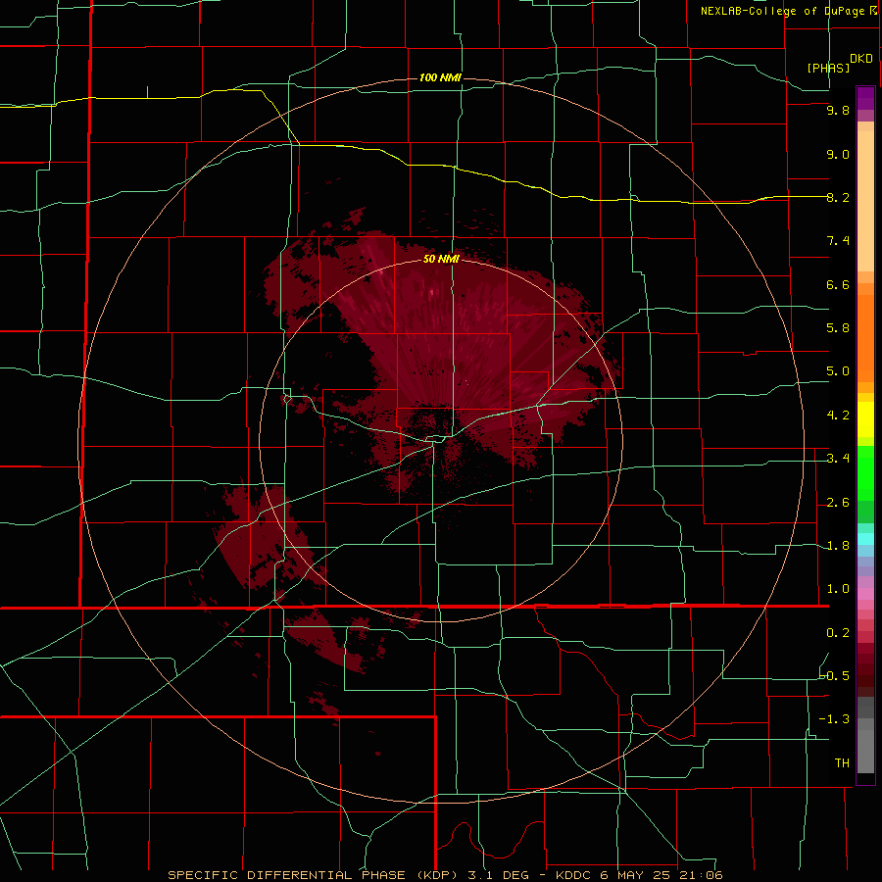This screenshot has width=882, height=882.
Task: Click the 100 NMI range ring label
Action: click(440, 77)
